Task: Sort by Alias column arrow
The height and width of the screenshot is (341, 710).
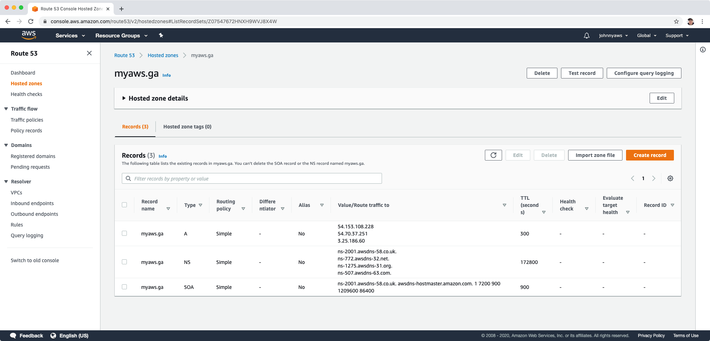Action: [x=322, y=205]
